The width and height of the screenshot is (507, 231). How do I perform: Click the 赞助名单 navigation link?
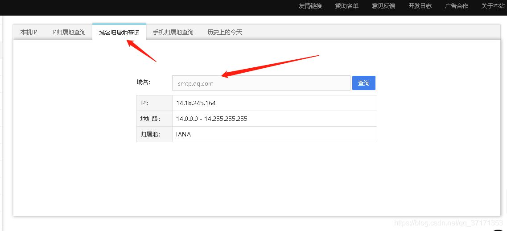click(x=346, y=6)
